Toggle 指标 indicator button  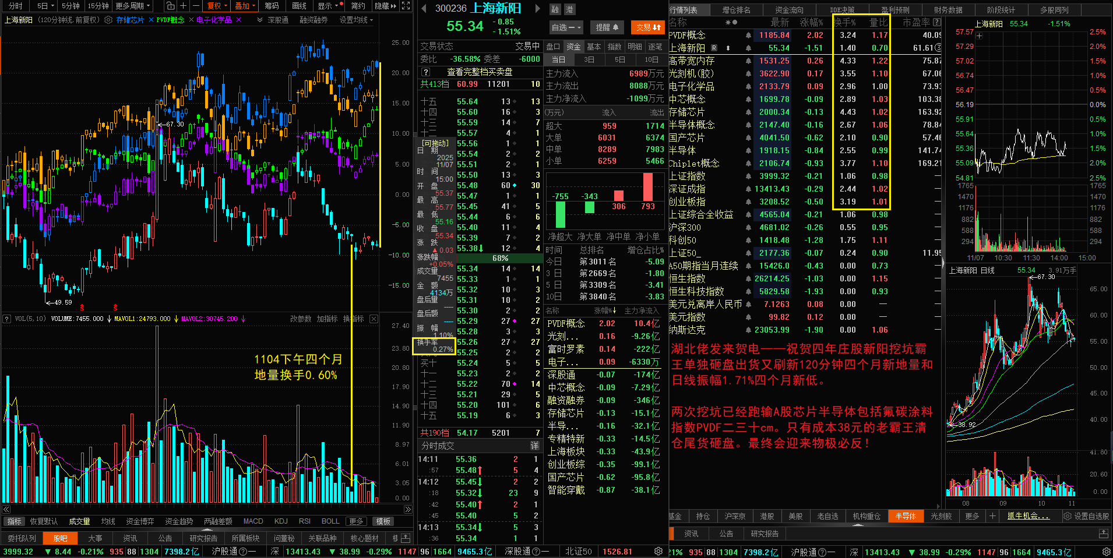click(x=15, y=521)
